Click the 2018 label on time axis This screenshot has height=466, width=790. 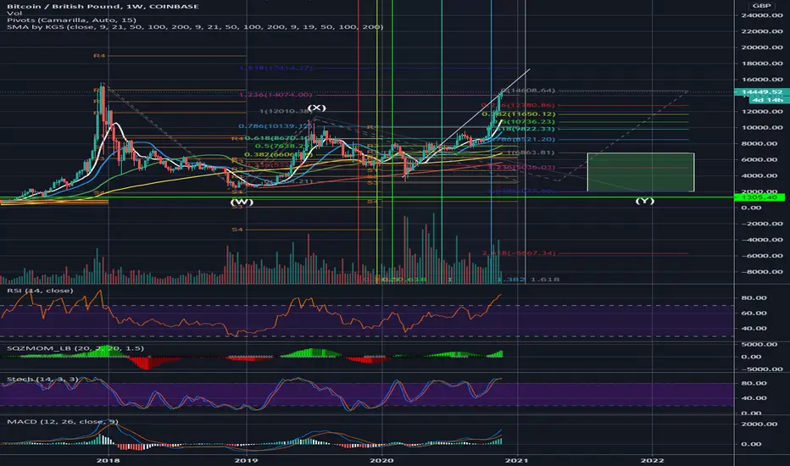coord(108,460)
